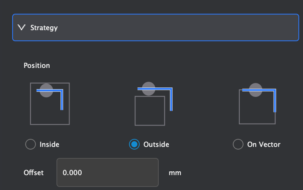Click the mm unit label beside Offset

pos(175,173)
